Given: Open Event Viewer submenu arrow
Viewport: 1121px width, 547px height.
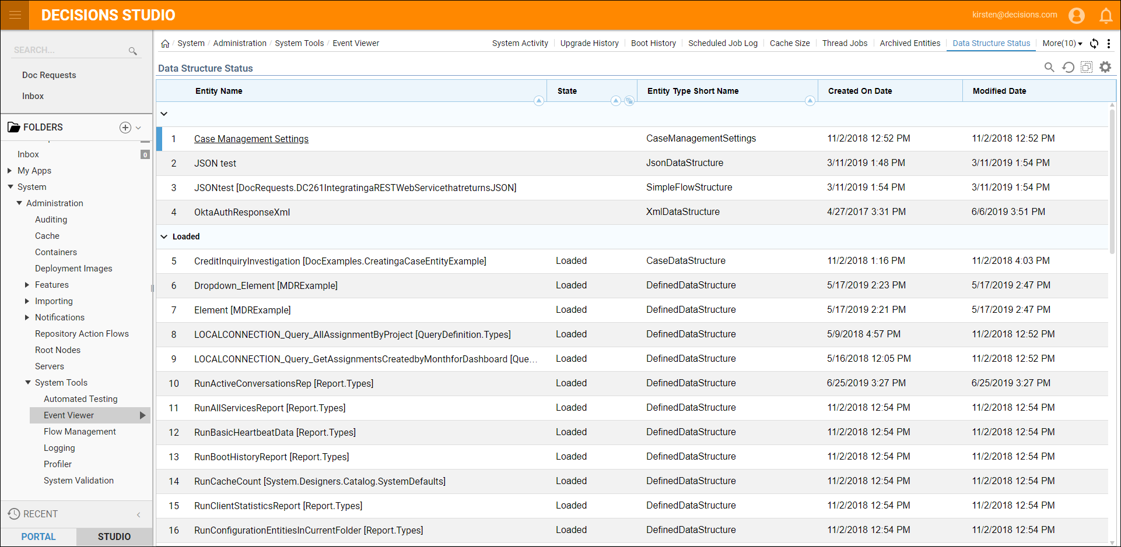Looking at the screenshot, I should (x=142, y=415).
